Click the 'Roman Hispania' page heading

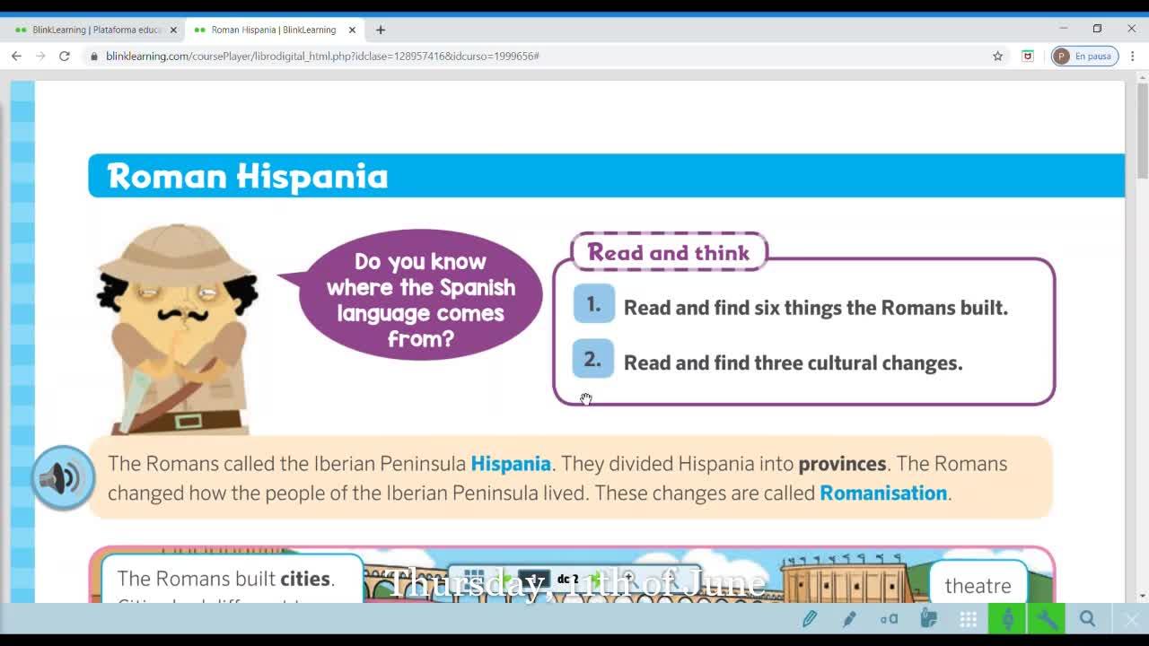click(248, 176)
